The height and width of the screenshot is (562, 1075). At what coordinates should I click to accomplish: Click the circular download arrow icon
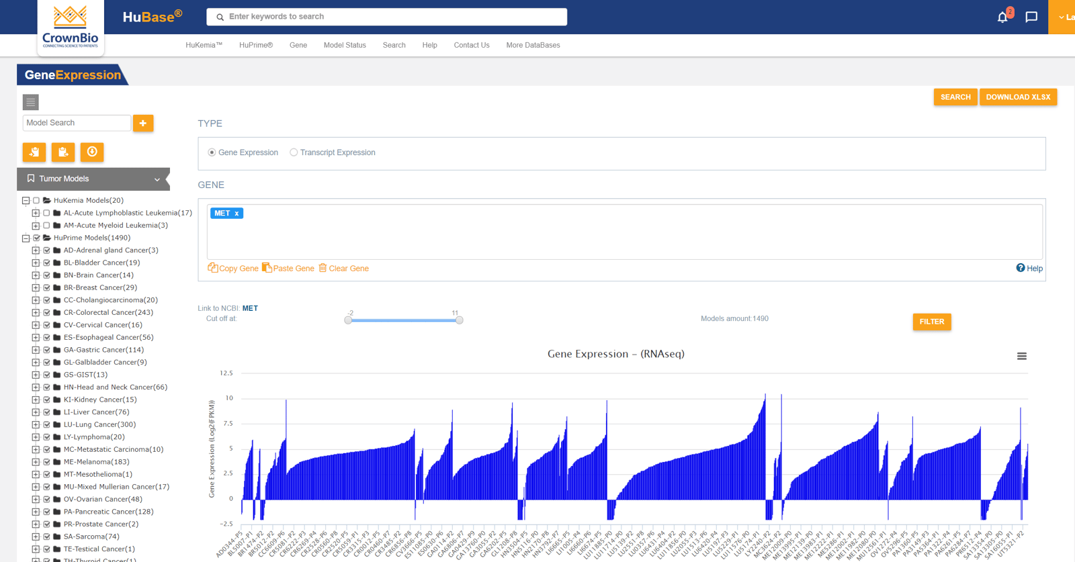[x=92, y=152]
